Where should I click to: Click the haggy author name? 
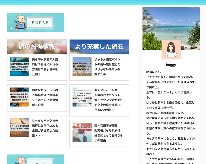[x=171, y=65]
